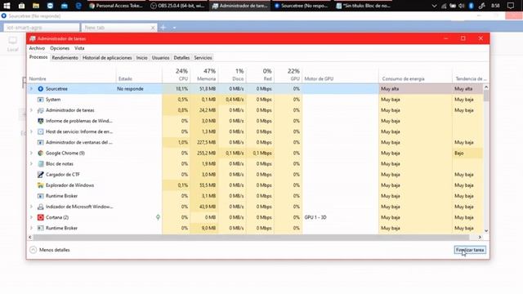This screenshot has height=294, width=523.
Task: Switch to OBS taskbar window
Action: pos(178,6)
